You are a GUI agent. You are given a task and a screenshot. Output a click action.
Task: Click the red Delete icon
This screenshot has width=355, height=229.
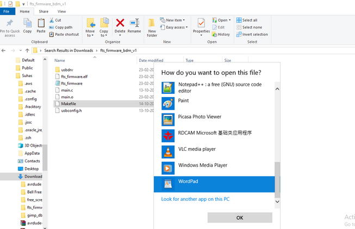120,23
